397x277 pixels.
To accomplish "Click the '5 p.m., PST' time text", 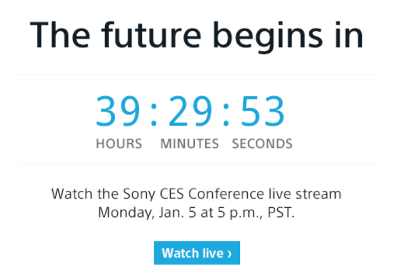I will [256, 213].
